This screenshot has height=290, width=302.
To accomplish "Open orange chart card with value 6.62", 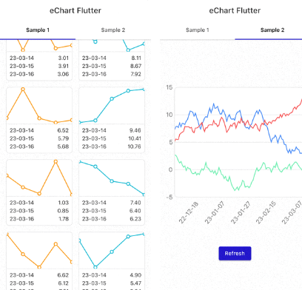I will 39,261.
